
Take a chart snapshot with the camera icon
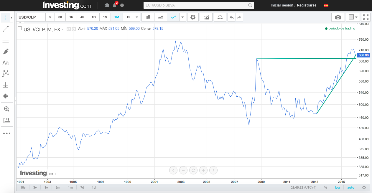pos(338,17)
